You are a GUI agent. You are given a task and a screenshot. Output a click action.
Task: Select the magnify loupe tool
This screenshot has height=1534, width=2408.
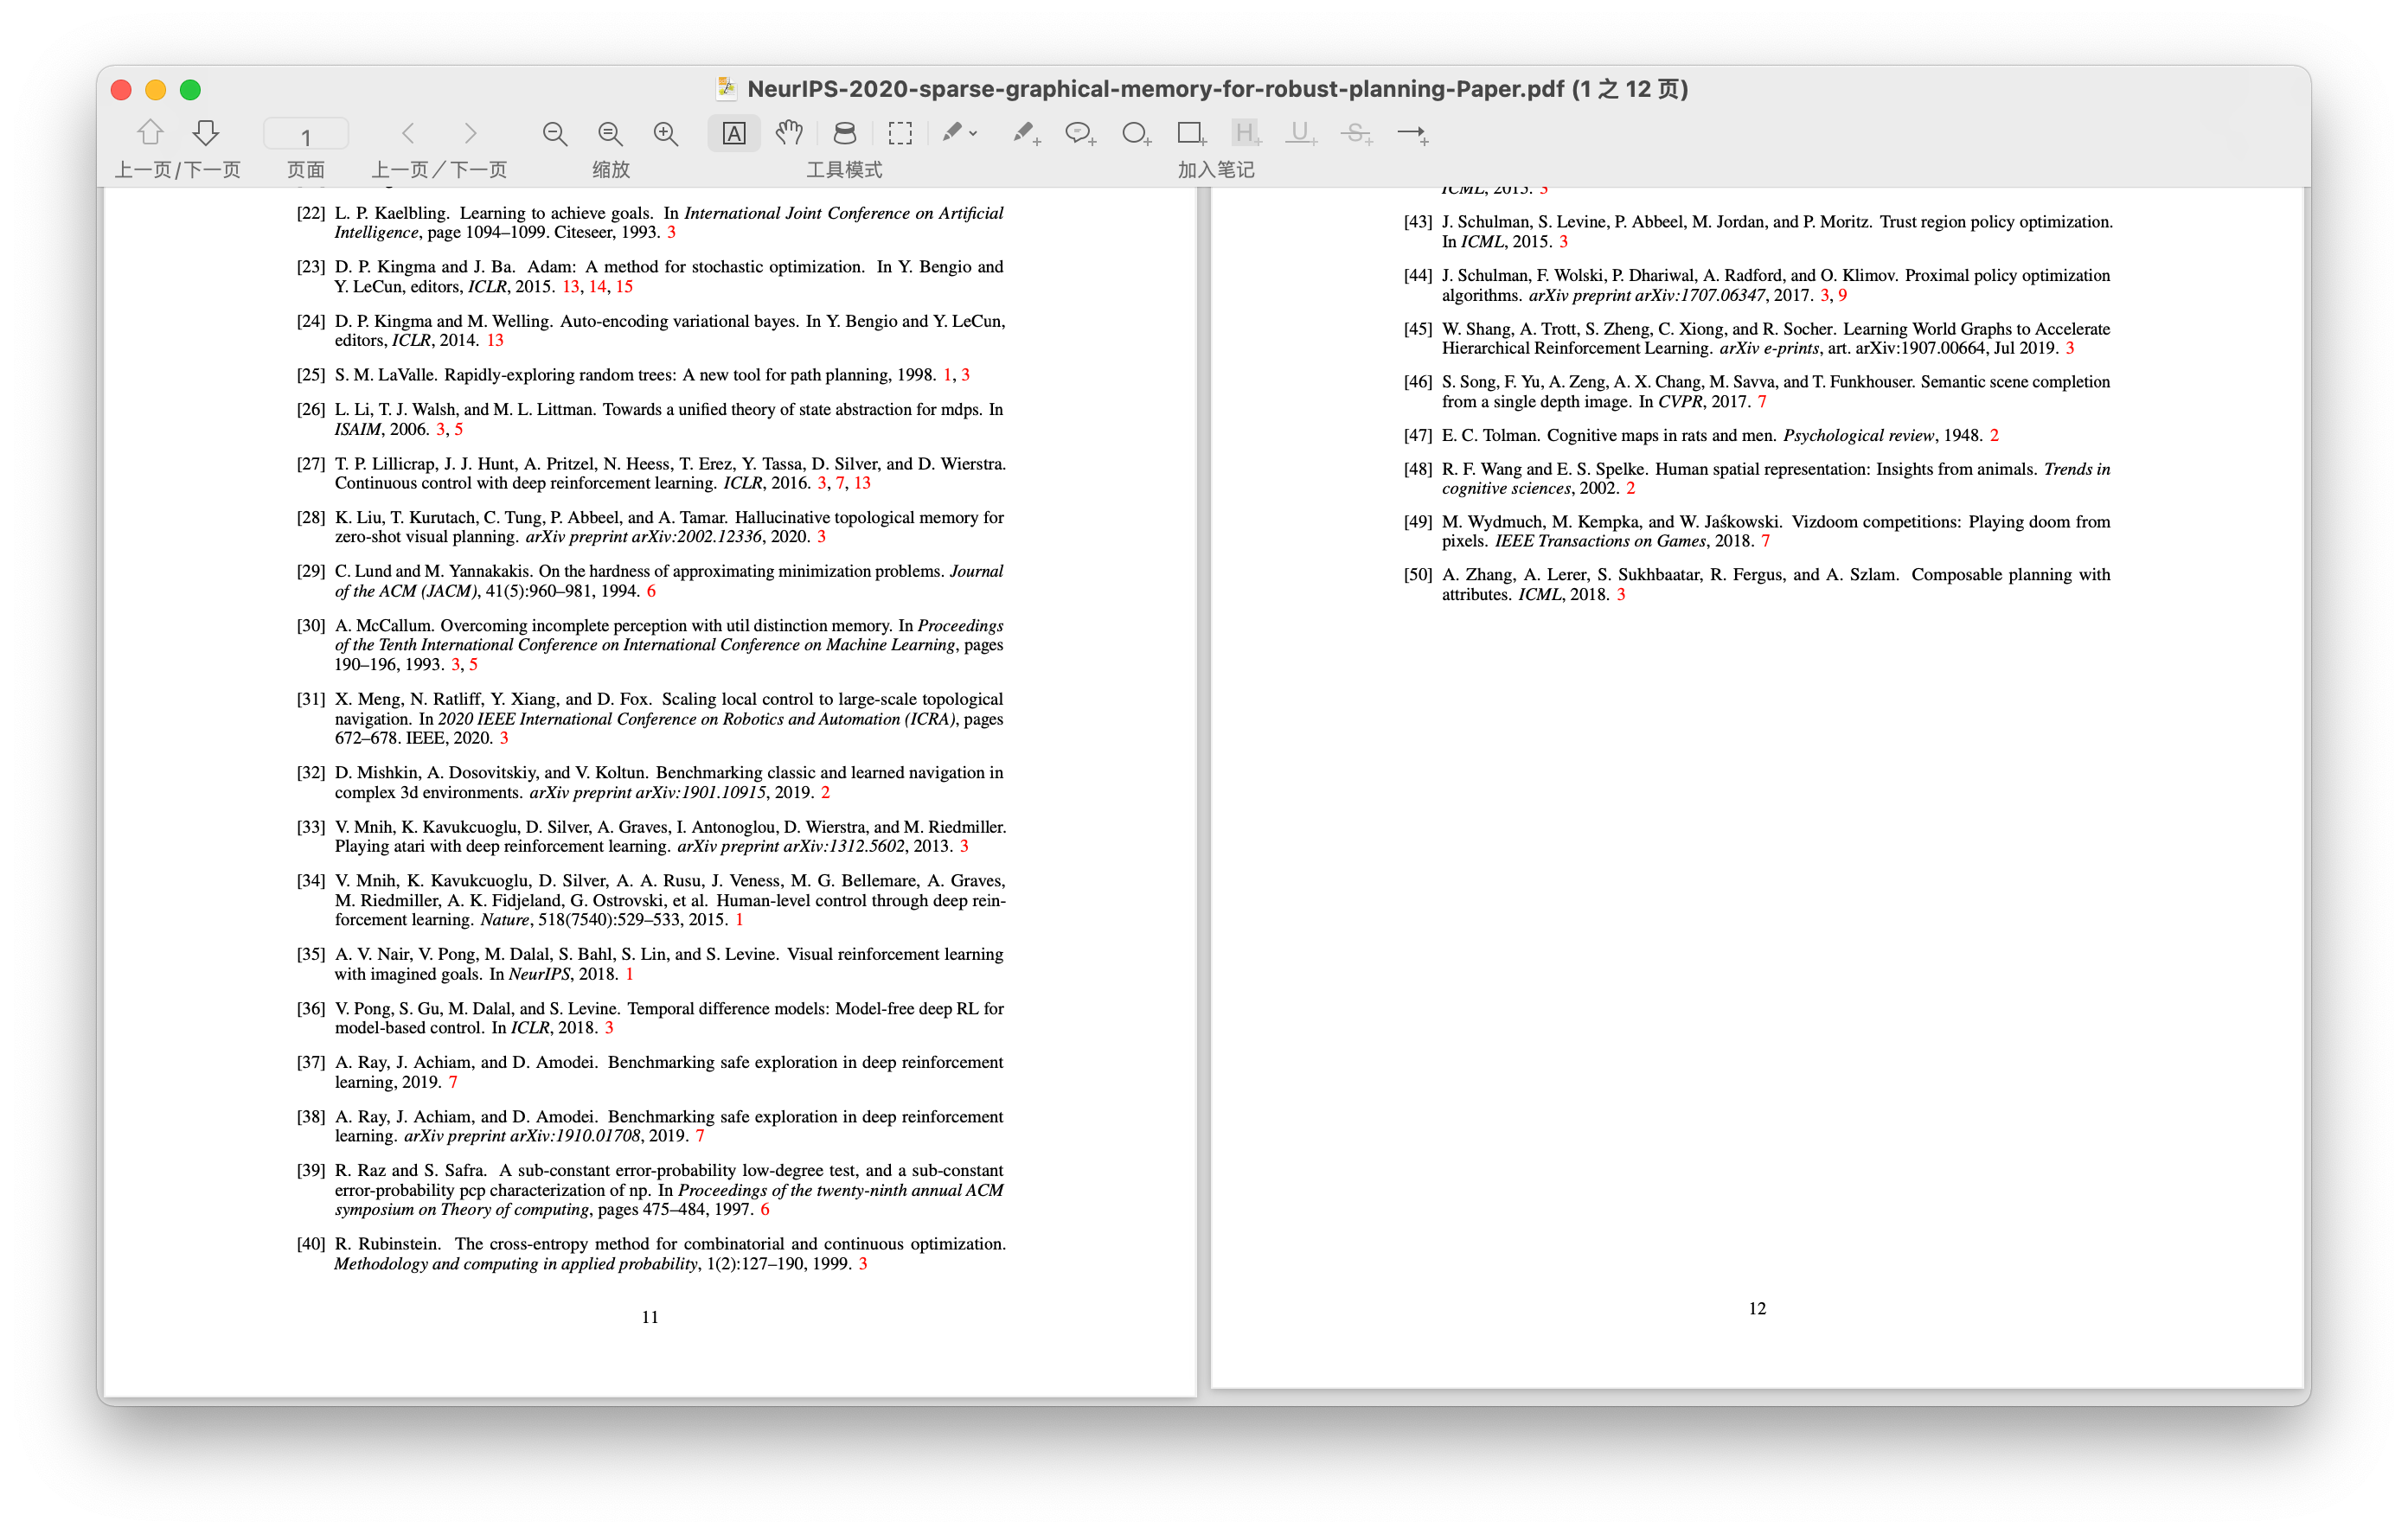click(845, 133)
